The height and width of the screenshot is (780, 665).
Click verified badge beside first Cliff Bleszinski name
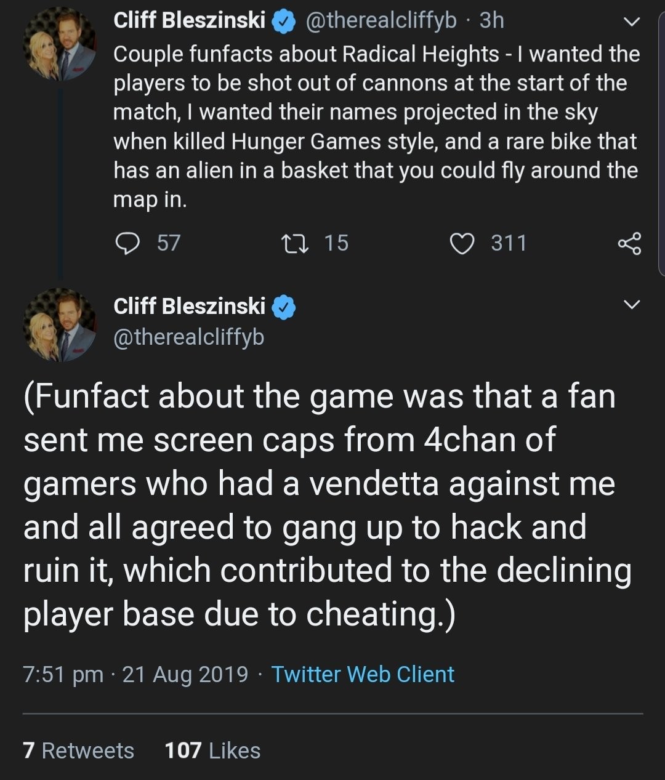283,22
